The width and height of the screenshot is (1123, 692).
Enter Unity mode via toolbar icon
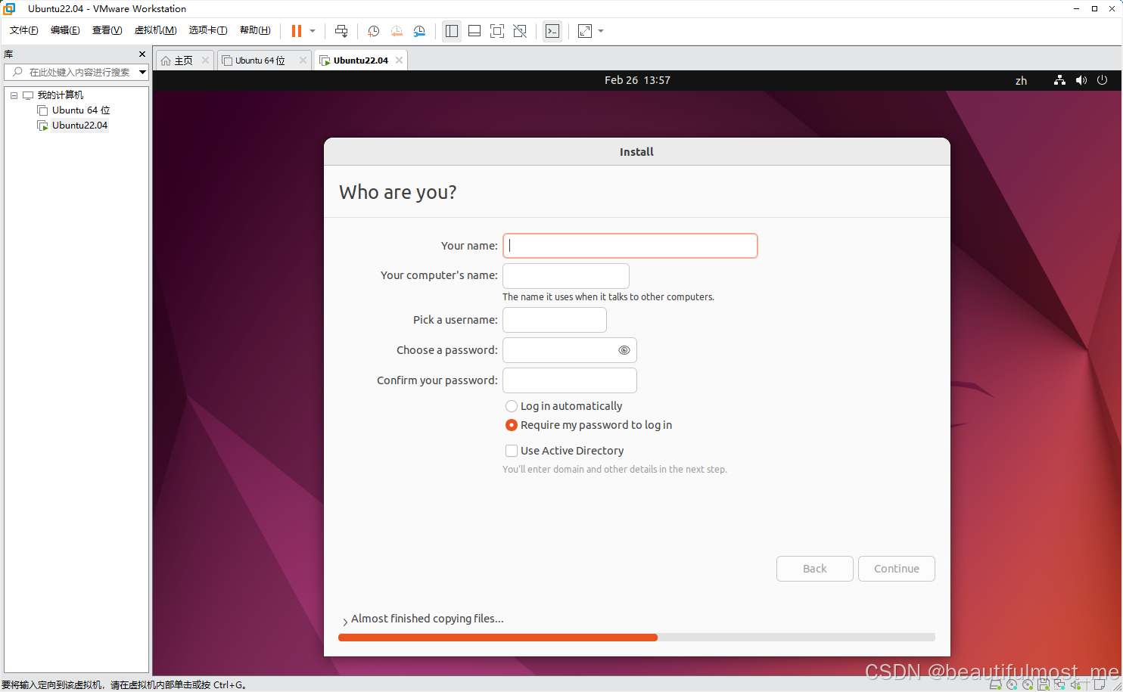[x=519, y=31]
